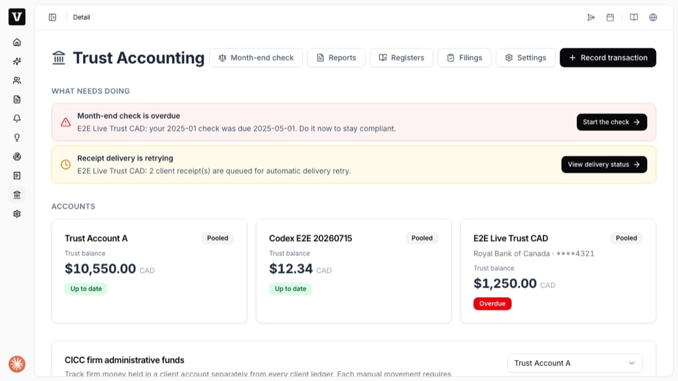
Task: Click Royal Bank of Canada account text
Action: [x=534, y=253]
